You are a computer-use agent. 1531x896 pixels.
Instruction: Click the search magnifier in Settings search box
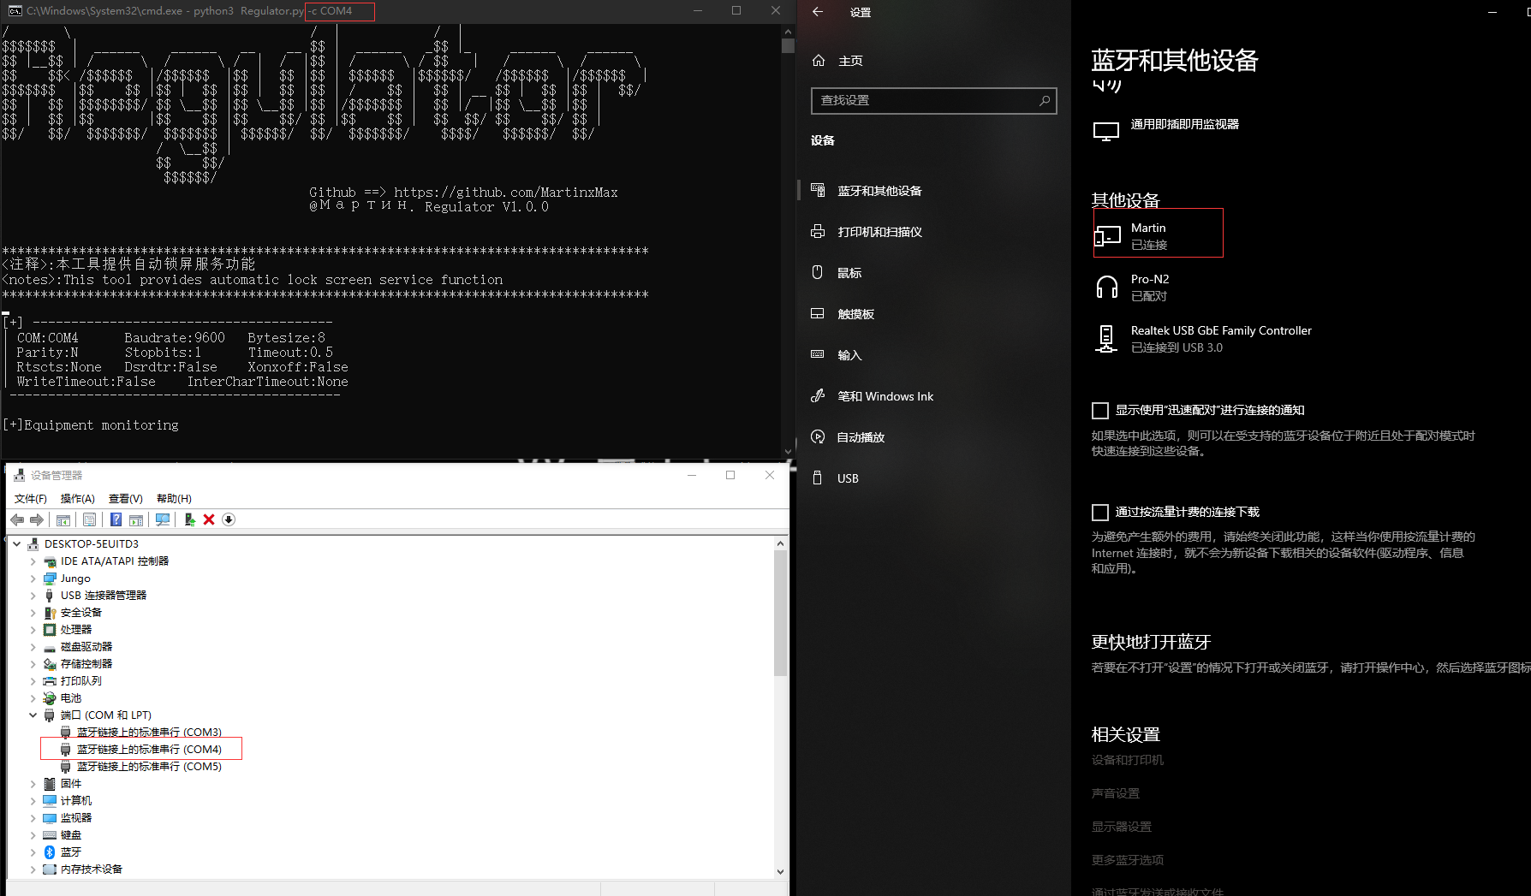click(x=1045, y=101)
